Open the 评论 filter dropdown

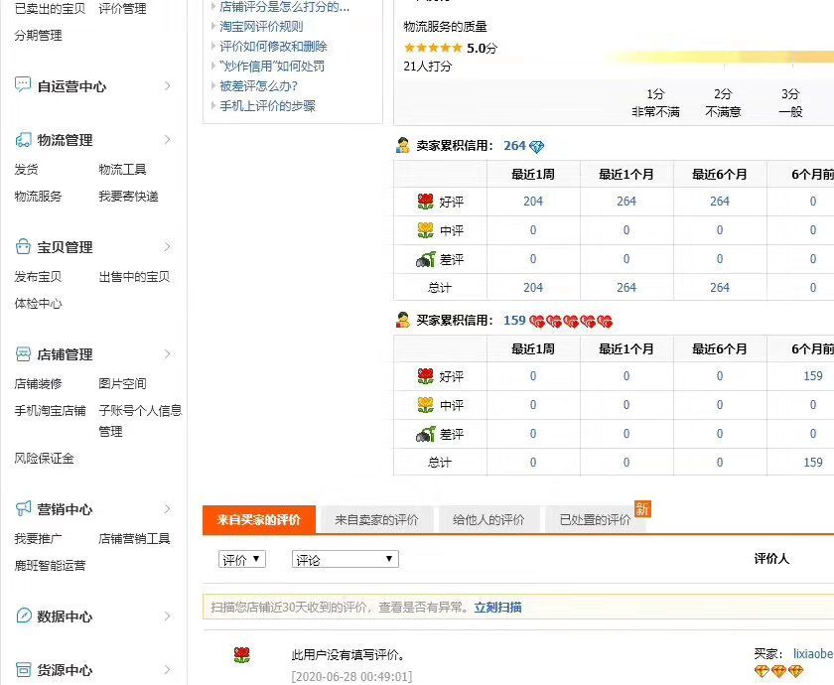(x=346, y=559)
